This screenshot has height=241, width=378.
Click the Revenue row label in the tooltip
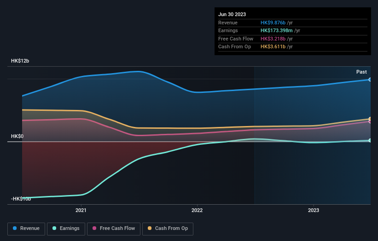[228, 23]
